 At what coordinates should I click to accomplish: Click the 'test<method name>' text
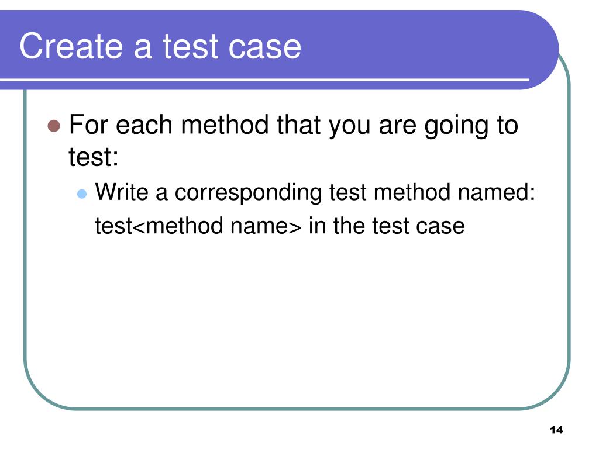(198, 226)
